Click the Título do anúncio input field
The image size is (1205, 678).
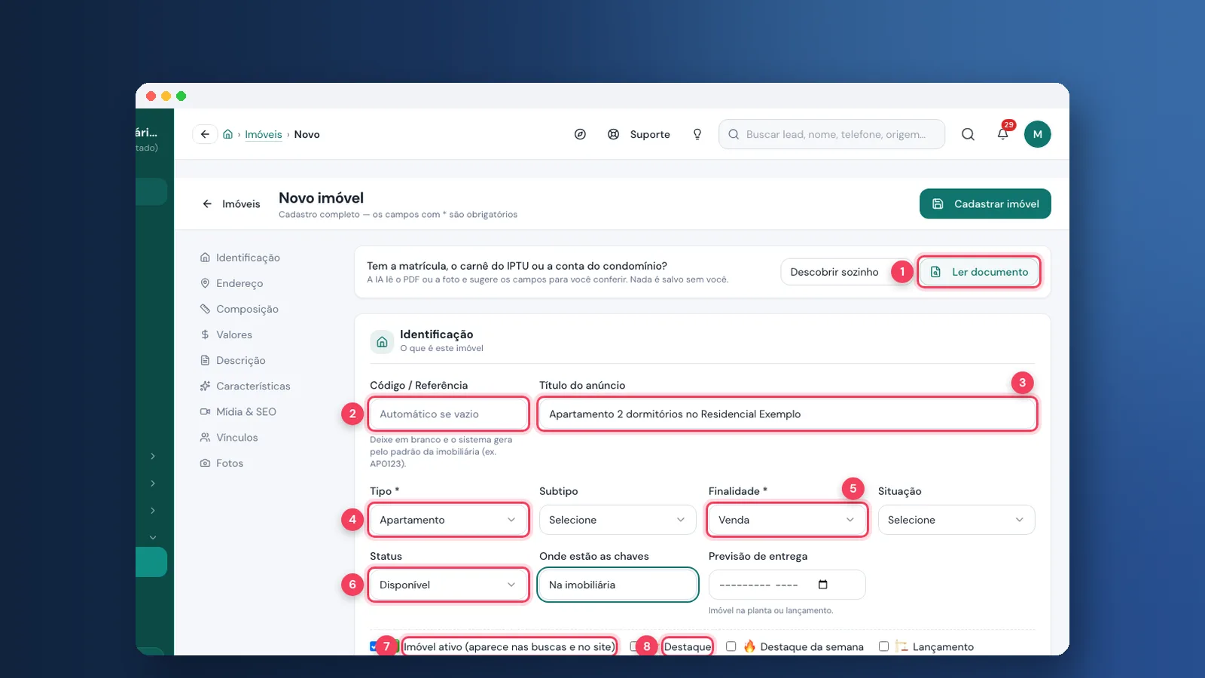point(787,414)
